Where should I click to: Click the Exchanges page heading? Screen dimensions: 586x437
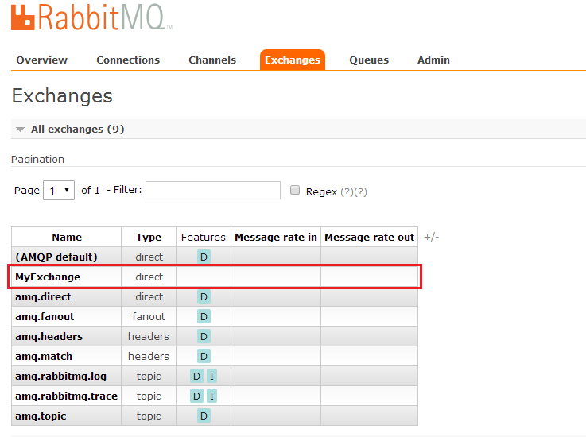click(x=62, y=96)
